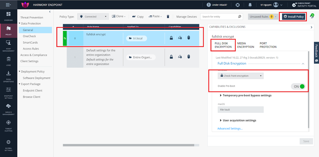Collapse the Deployment Policy tree node
319x157 pixels.
point(19,71)
